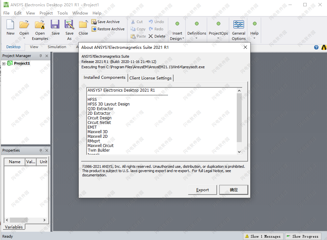Open General Options from the toolbar

tap(239, 30)
